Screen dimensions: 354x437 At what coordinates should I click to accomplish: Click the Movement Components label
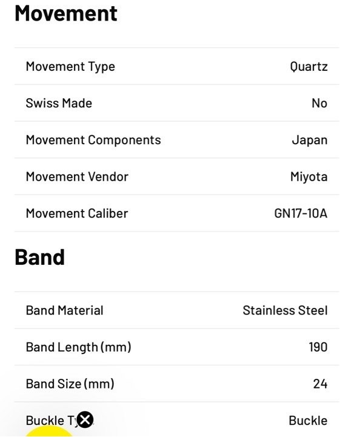[93, 140]
